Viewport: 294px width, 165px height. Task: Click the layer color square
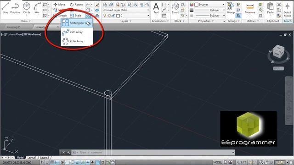click(118, 16)
